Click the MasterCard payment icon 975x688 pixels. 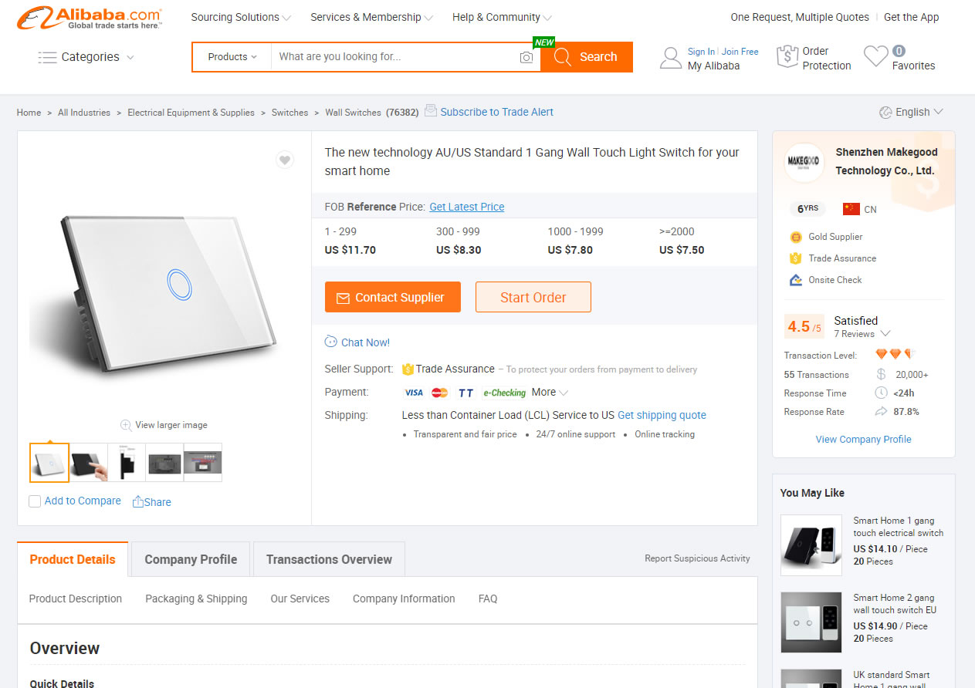[440, 393]
